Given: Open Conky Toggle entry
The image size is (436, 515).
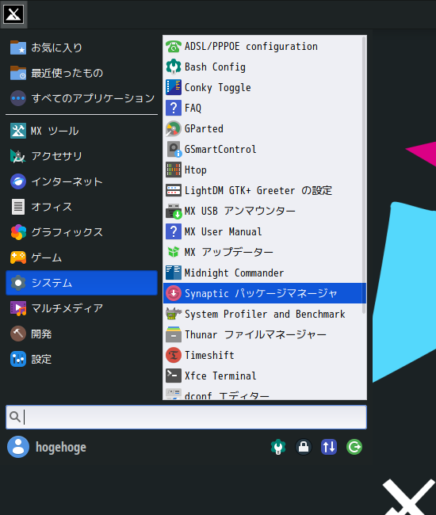Looking at the screenshot, I should tap(265, 88).
